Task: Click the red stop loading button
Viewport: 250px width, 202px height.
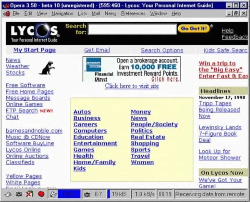Action: pos(41,194)
